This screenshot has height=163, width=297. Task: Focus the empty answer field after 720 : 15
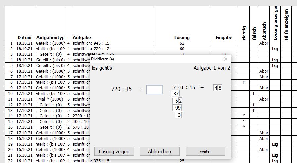pos(154,90)
